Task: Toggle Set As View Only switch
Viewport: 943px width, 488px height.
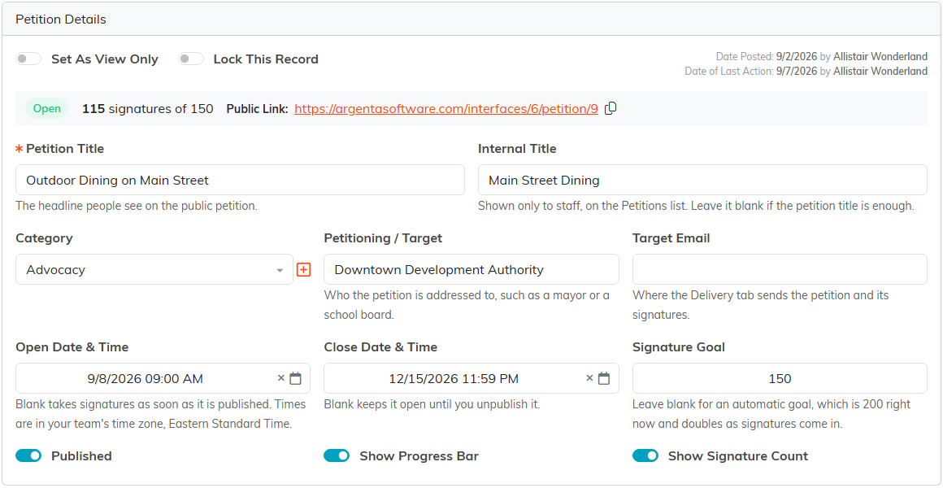Action: point(28,59)
